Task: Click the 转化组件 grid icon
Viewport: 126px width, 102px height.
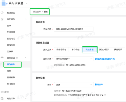Action: (x=2, y=19)
